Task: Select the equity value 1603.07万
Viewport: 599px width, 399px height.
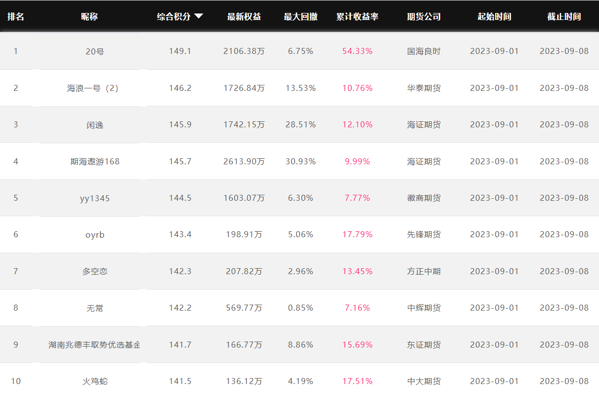Action: point(244,198)
